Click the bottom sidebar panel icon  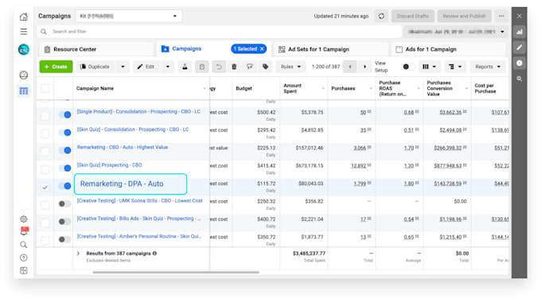point(23,270)
